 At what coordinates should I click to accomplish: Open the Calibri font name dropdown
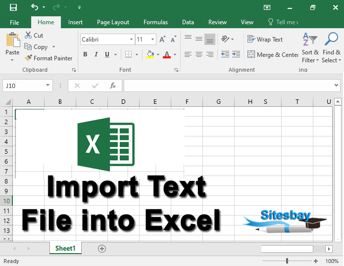tap(131, 40)
